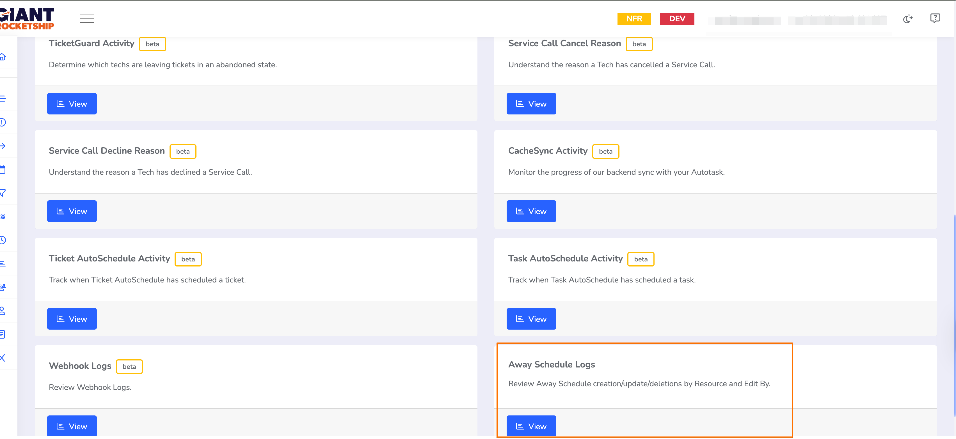956x439 pixels.
Task: View Service Call Cancel Reason report
Action: click(x=531, y=104)
